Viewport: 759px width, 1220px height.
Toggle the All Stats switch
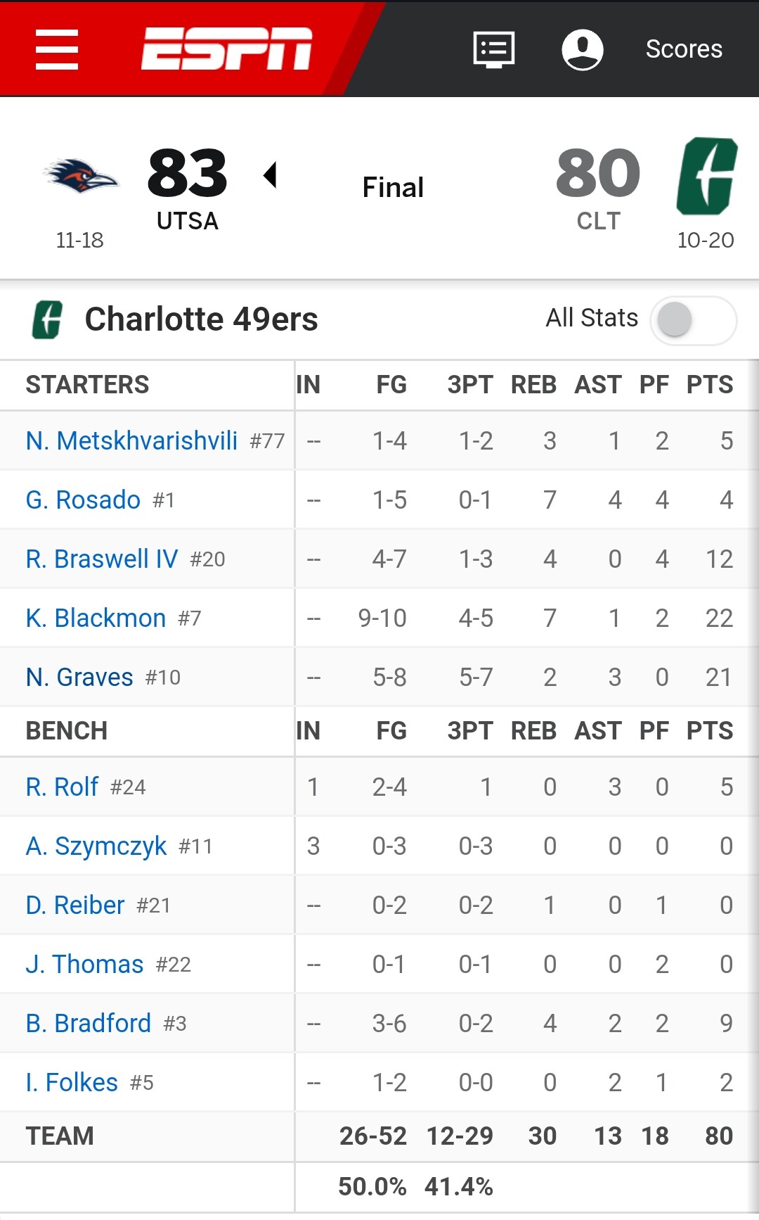pyautogui.click(x=694, y=320)
